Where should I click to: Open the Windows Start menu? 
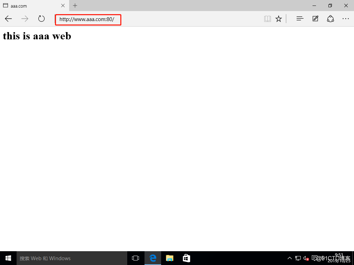pos(8,258)
